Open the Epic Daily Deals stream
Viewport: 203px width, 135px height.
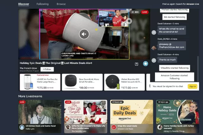132,116
